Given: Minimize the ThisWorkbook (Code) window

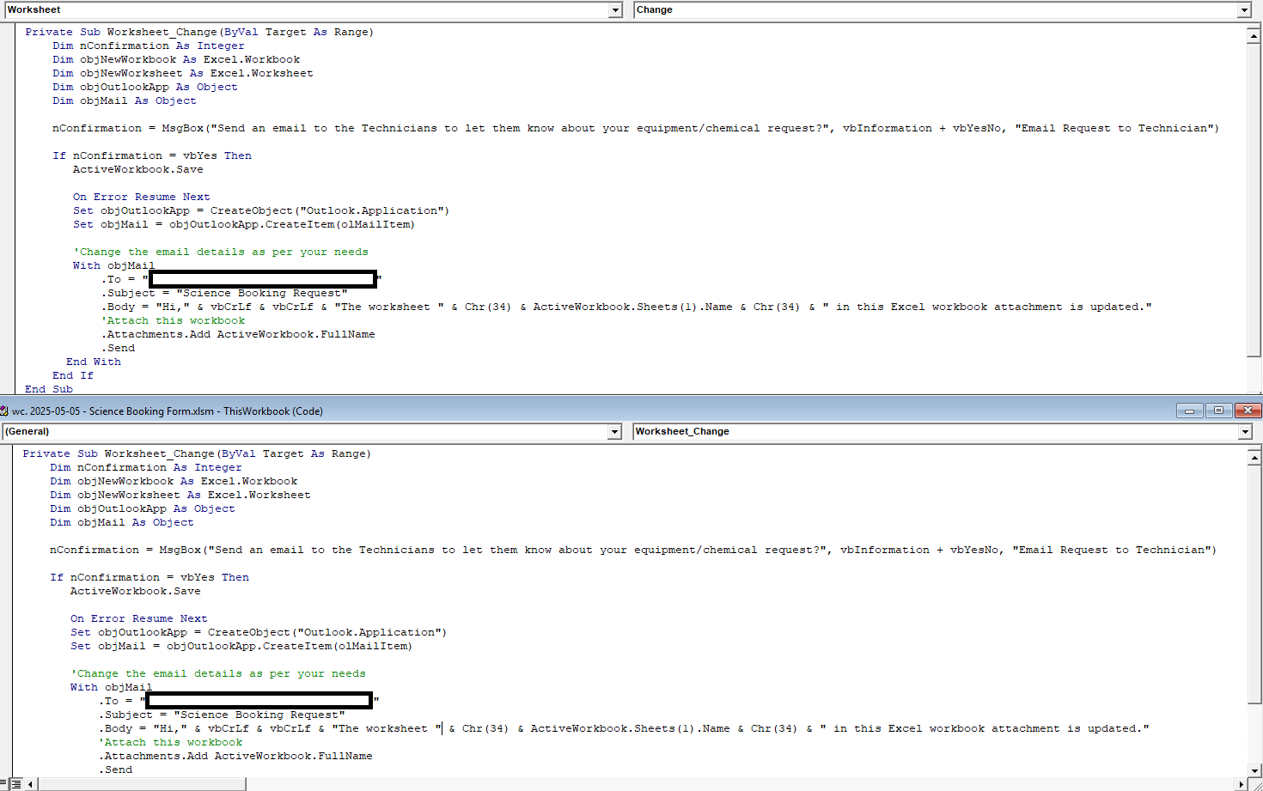Looking at the screenshot, I should click(1189, 411).
